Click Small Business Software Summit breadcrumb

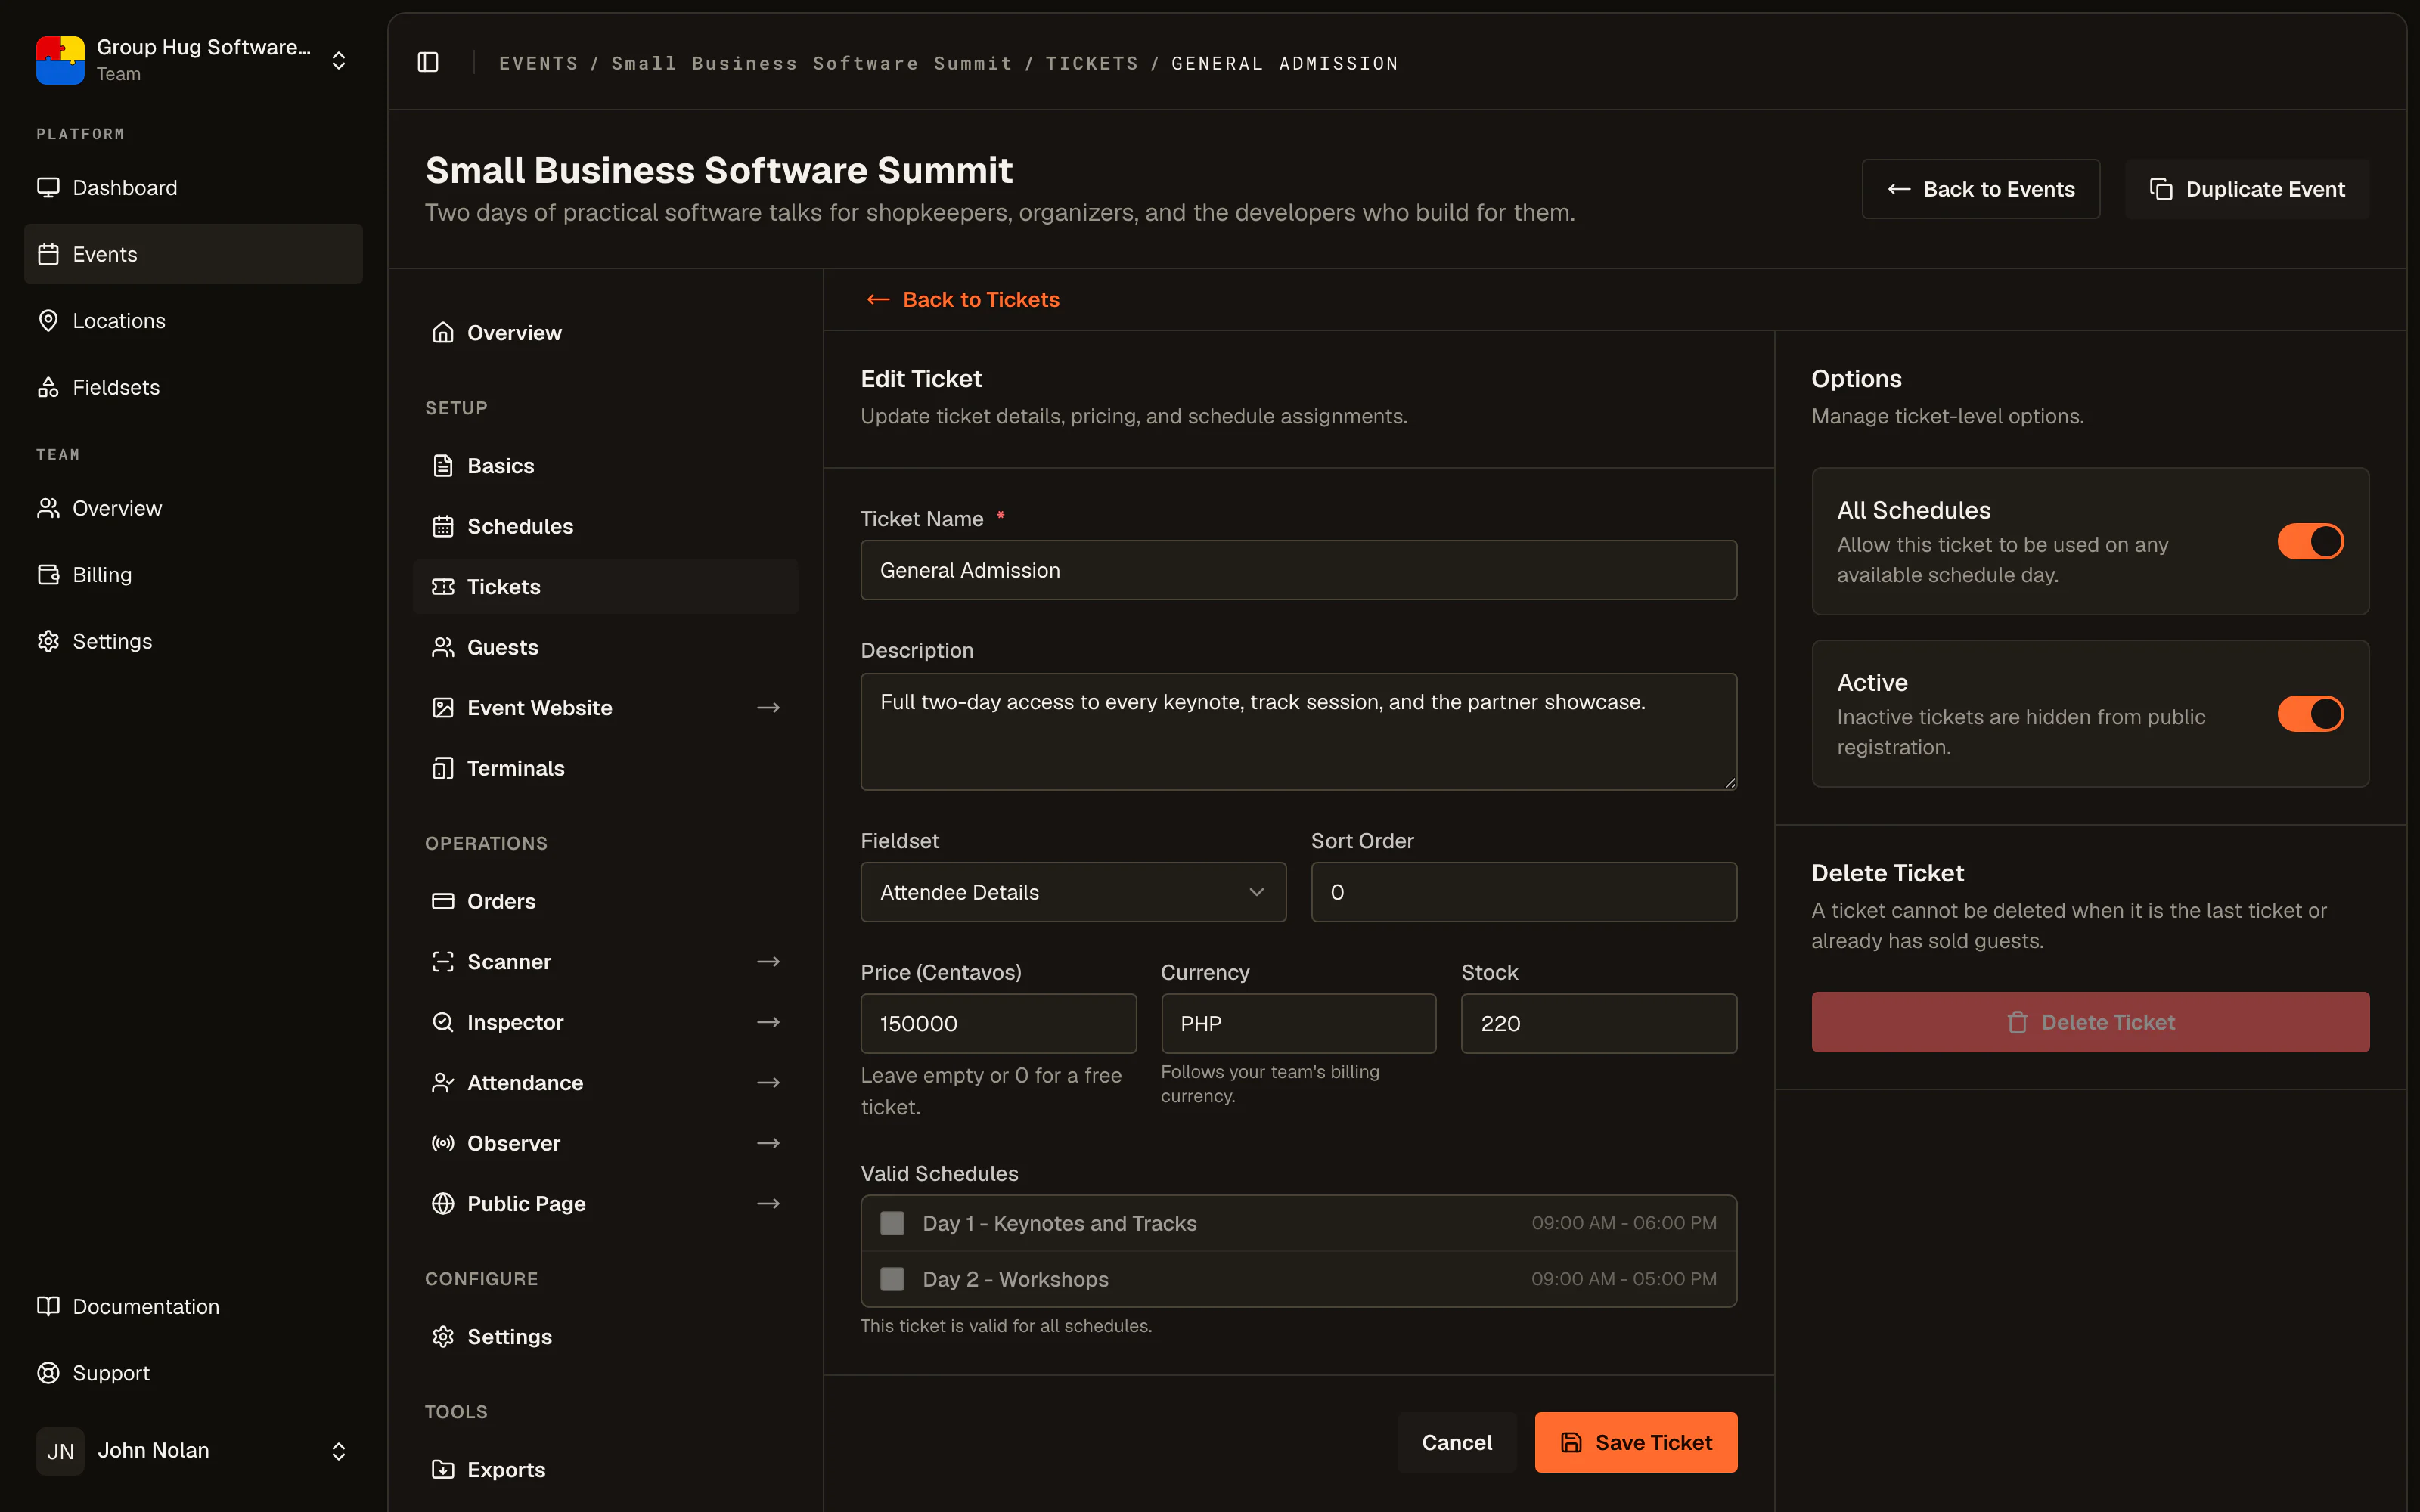(812, 63)
